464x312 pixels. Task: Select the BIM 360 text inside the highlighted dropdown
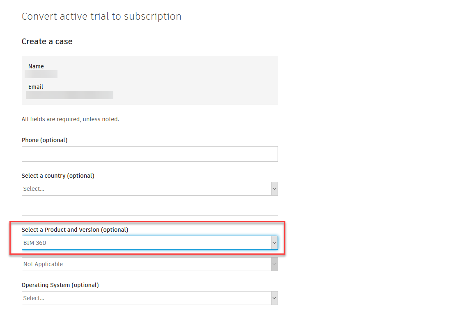pyautogui.click(x=34, y=242)
